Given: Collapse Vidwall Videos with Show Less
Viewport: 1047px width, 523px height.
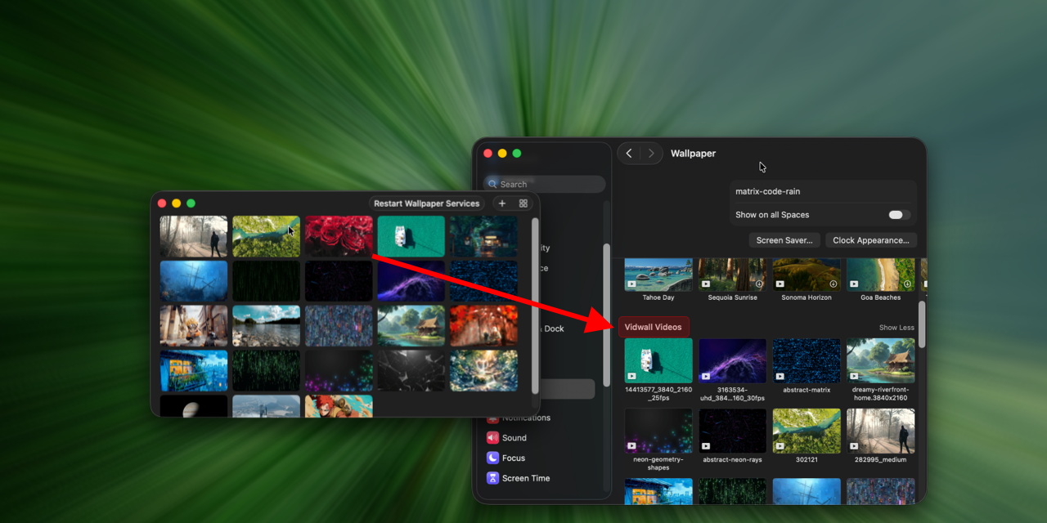Looking at the screenshot, I should click(x=896, y=327).
